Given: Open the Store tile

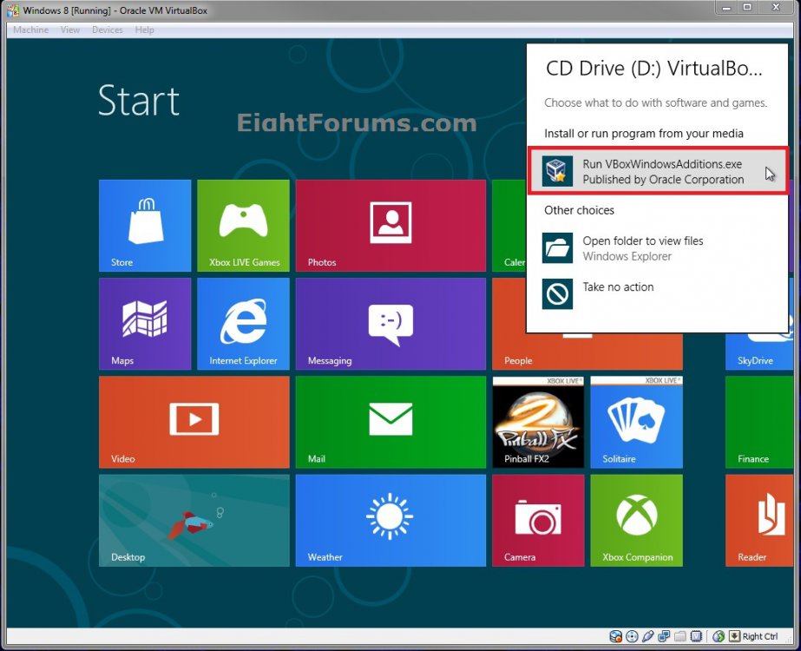Looking at the screenshot, I should click(145, 226).
